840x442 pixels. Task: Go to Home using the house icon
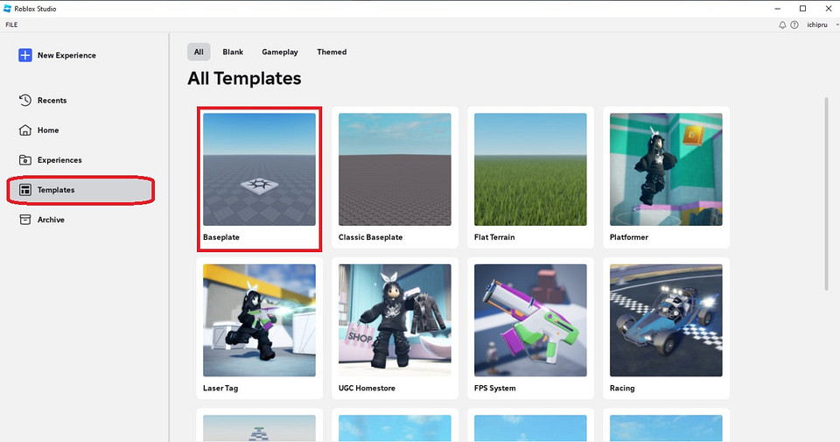[25, 130]
